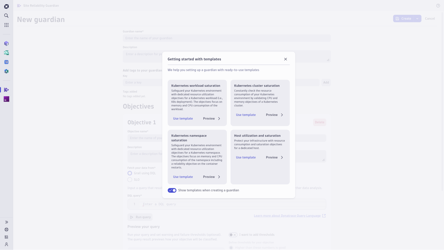Click the guardian Description text area
Viewport: 444px width, 250px height.
pyautogui.click(x=227, y=56)
